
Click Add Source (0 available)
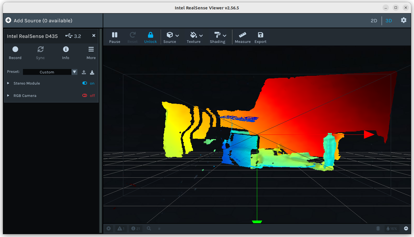[39, 21]
